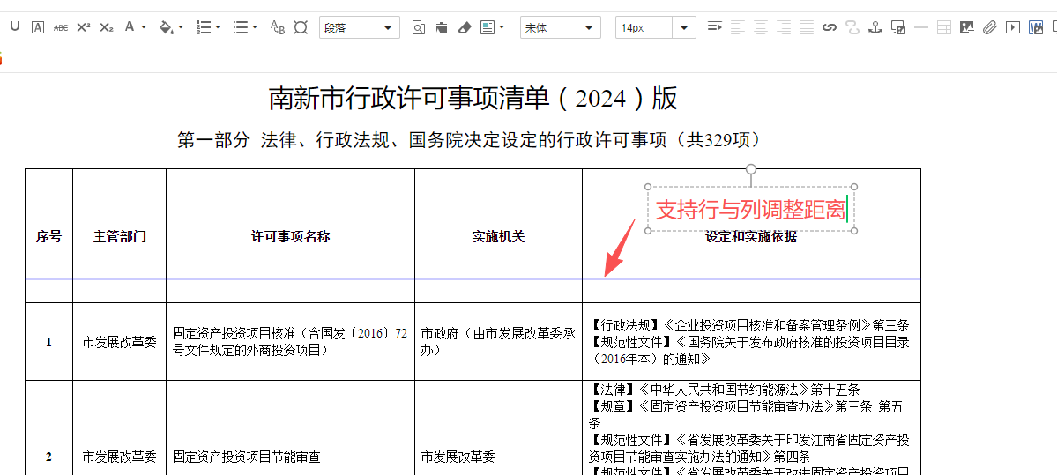The height and width of the screenshot is (475, 1057).
Task: Apply subscript formatting
Action: tap(107, 27)
